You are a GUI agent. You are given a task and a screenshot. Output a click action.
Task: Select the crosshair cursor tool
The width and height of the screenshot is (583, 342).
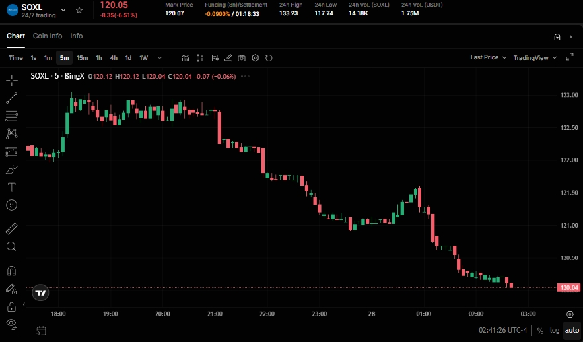tap(11, 81)
